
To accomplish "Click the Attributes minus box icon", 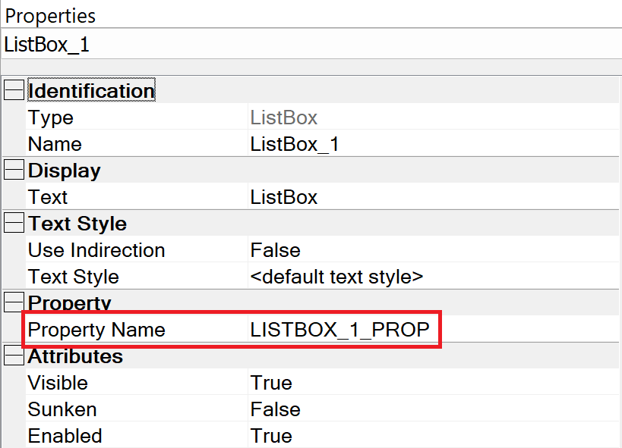I will click(x=13, y=356).
